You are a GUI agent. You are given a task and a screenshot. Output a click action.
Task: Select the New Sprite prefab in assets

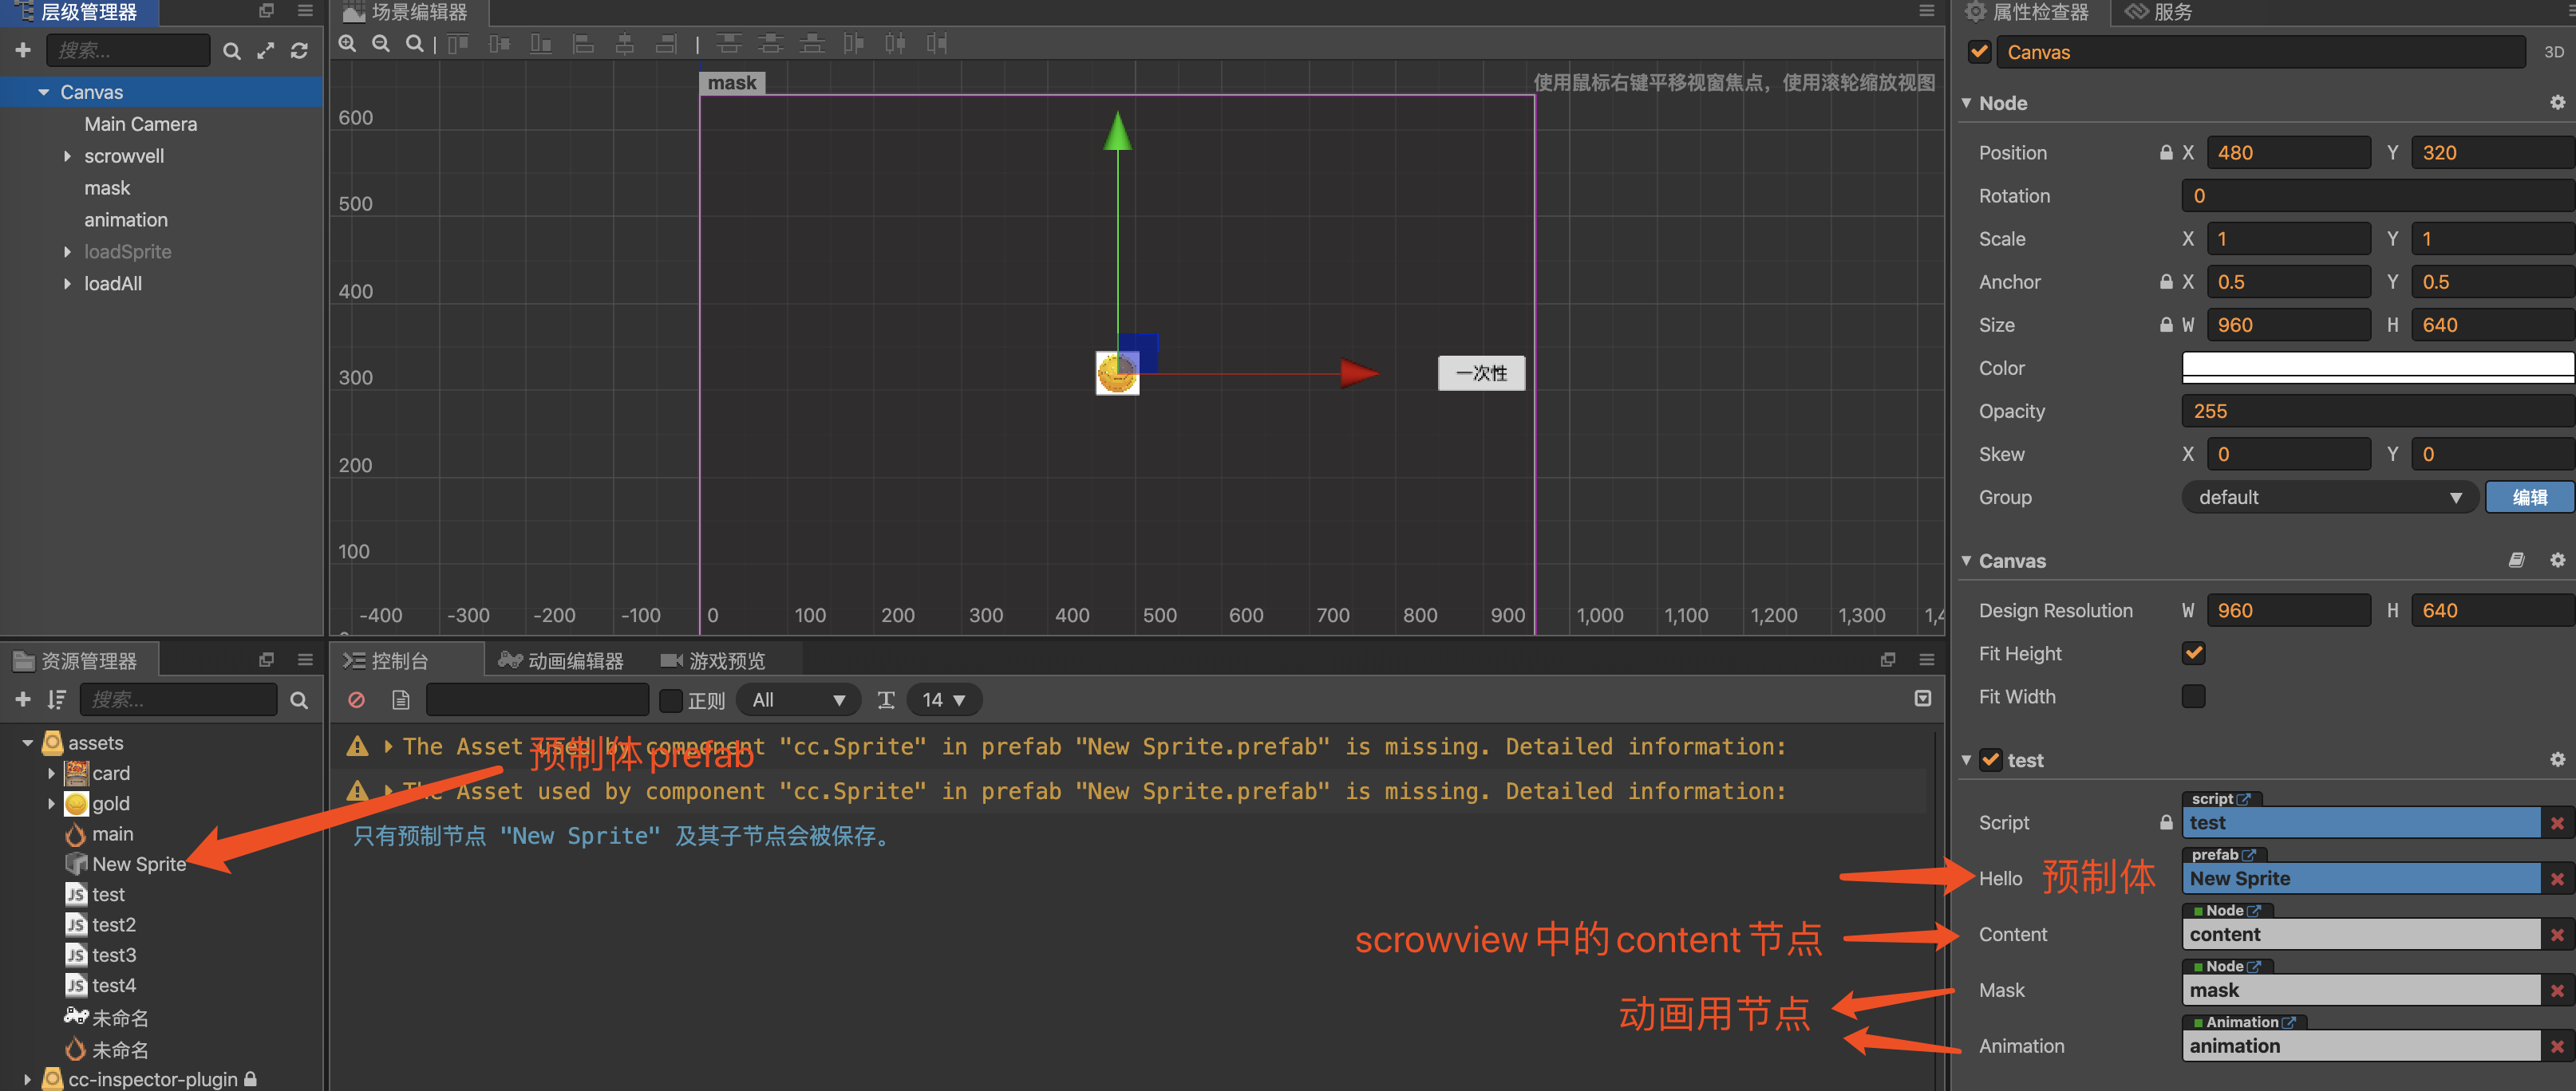pos(138,863)
